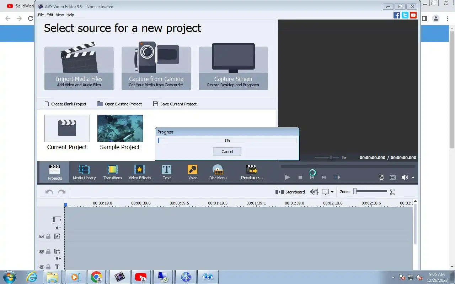The width and height of the screenshot is (455, 284).
Task: Open the View menu
Action: 60,15
